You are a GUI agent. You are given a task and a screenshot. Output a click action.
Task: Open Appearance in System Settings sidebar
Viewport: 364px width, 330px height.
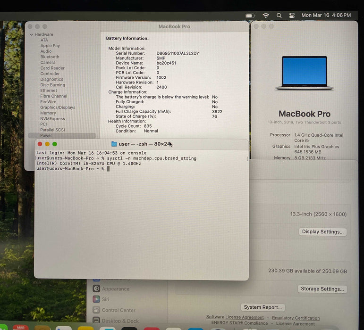pyautogui.click(x=111, y=289)
